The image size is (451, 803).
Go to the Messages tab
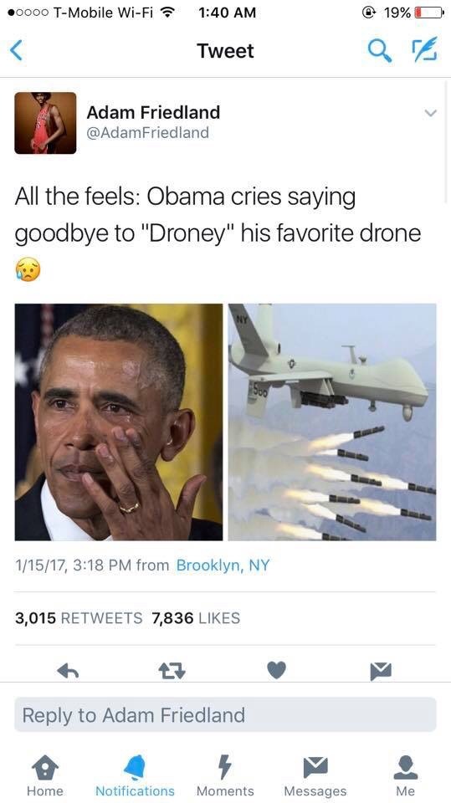315,775
